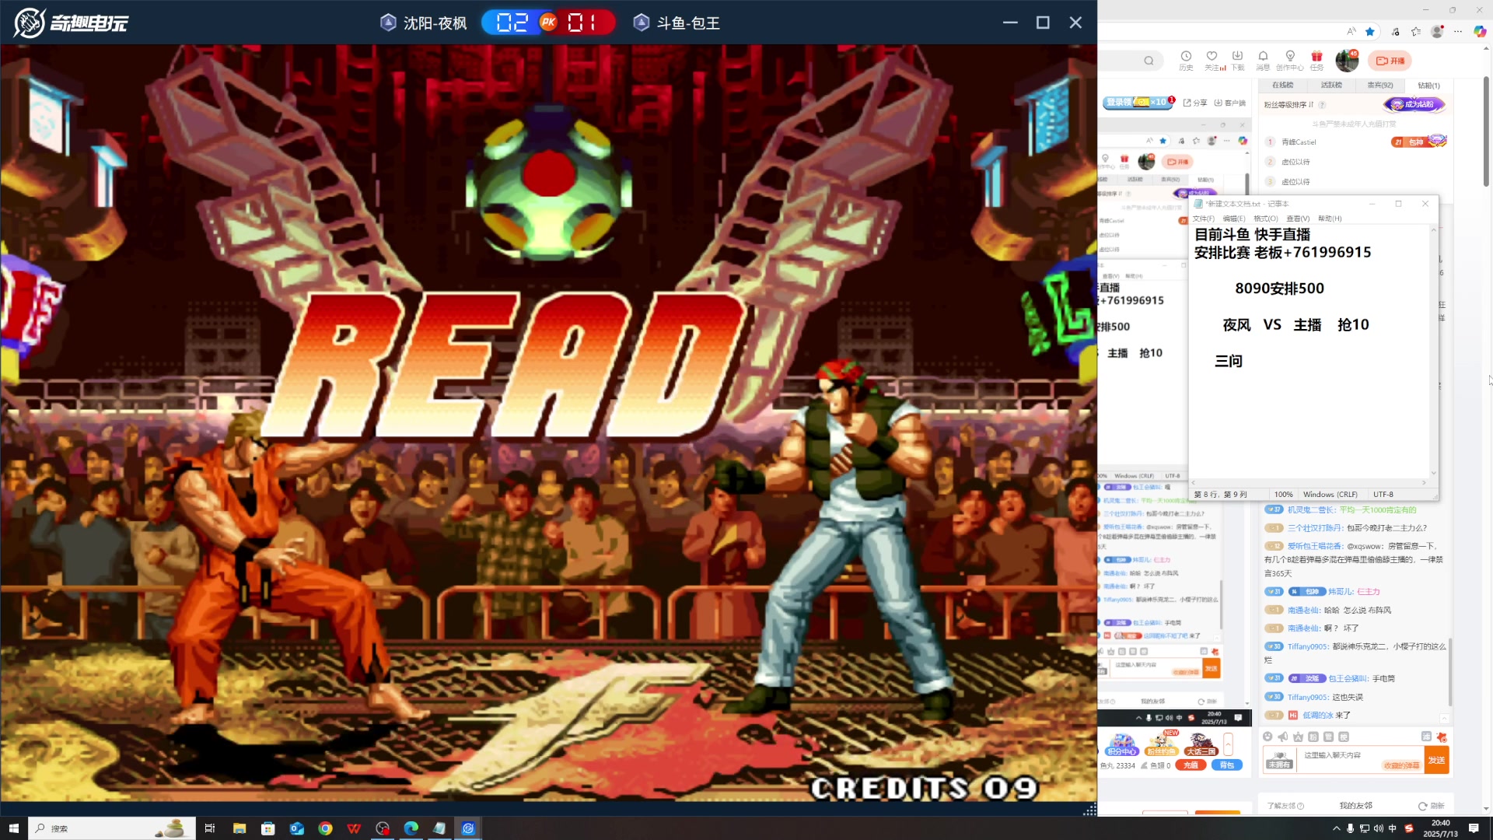Open OBS Studio from the taskbar

point(383,828)
